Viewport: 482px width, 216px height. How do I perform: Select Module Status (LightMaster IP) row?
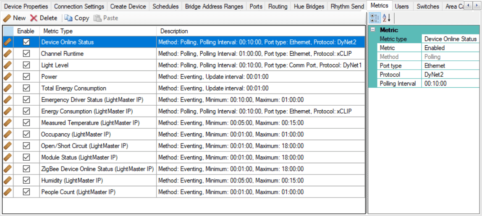(184, 157)
